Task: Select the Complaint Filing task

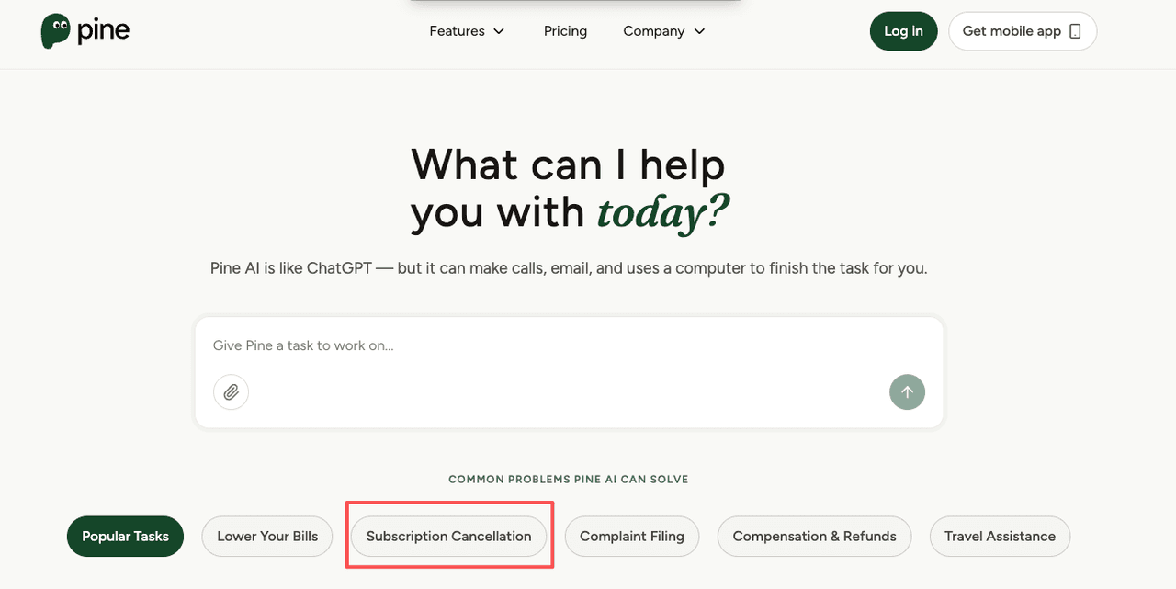Action: [631, 536]
